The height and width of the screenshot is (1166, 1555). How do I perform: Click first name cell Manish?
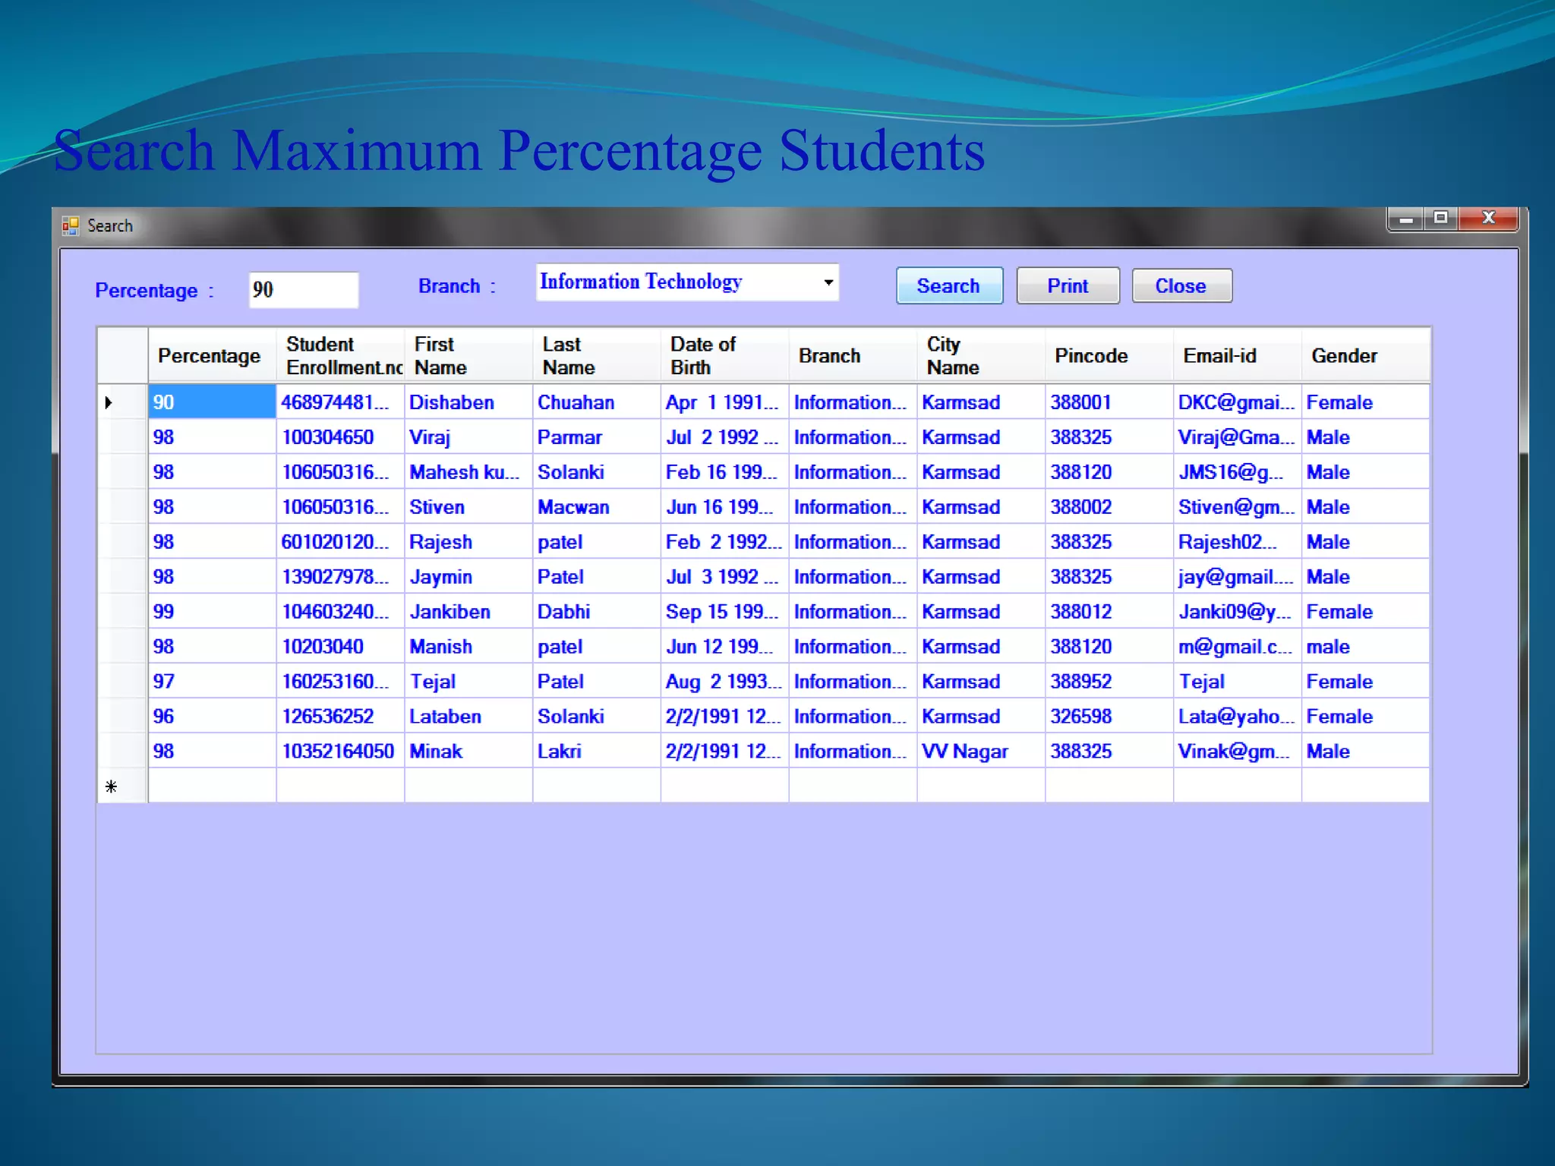click(x=468, y=647)
